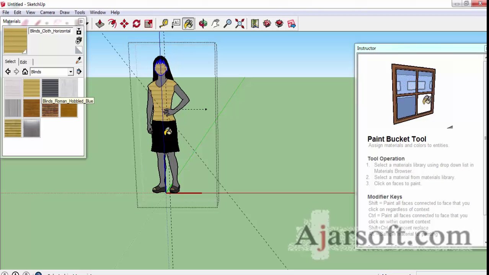Go forward in materials browser
The height and width of the screenshot is (275, 489).
[x=16, y=72]
